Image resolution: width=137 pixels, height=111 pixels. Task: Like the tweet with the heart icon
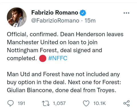[x=86, y=103]
